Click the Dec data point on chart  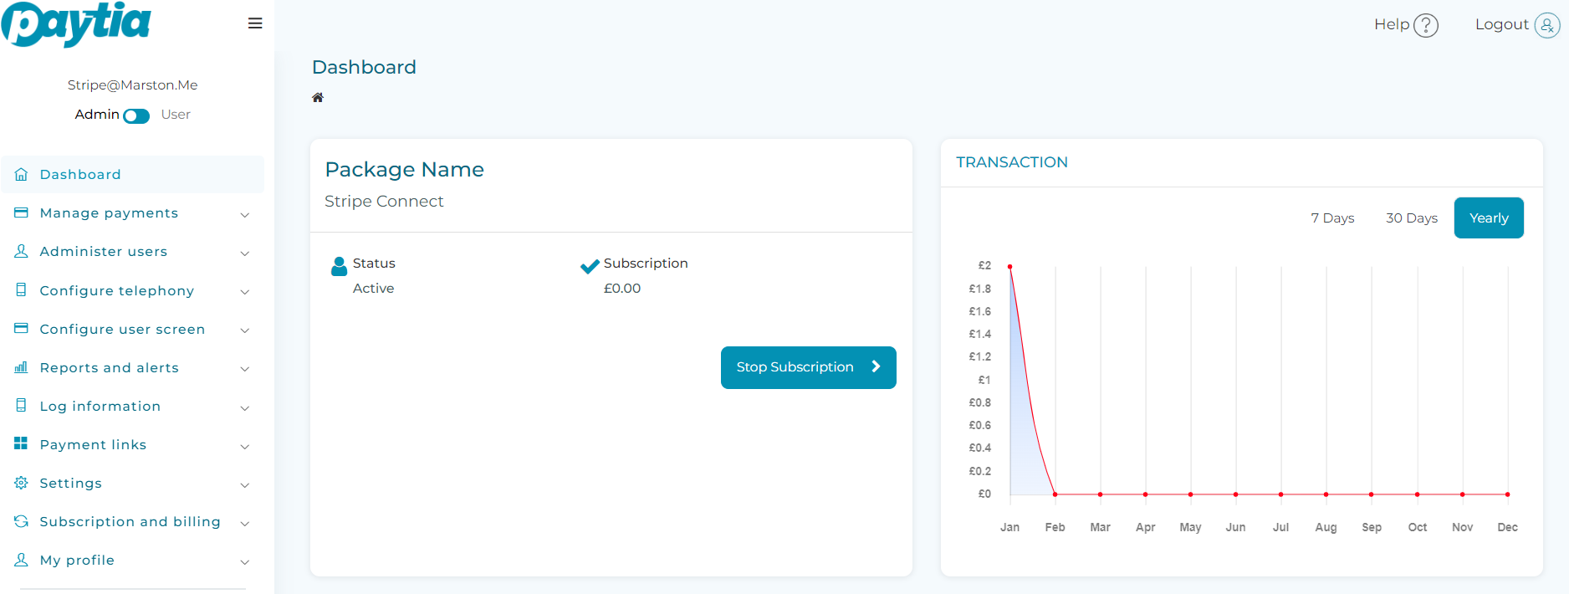(x=1508, y=494)
